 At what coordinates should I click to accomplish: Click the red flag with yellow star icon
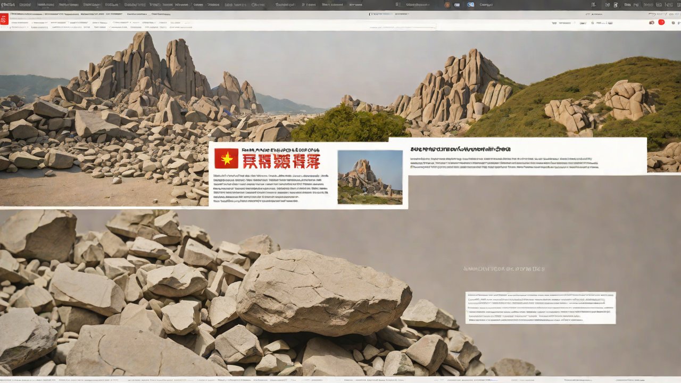(226, 159)
